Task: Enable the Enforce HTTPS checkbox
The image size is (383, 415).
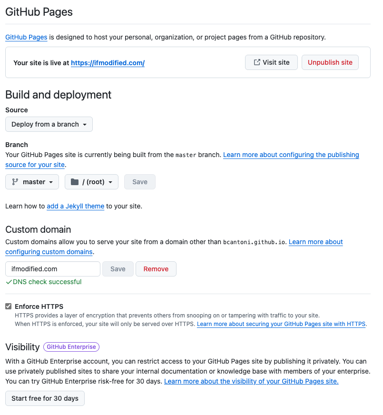Action: tap(8, 306)
